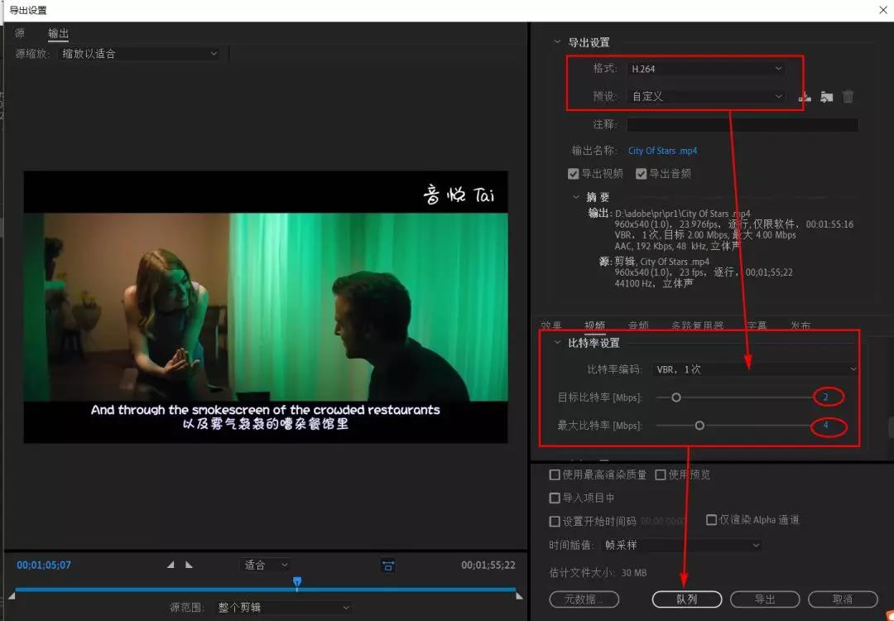Check the 导入项目中 option

click(x=554, y=498)
